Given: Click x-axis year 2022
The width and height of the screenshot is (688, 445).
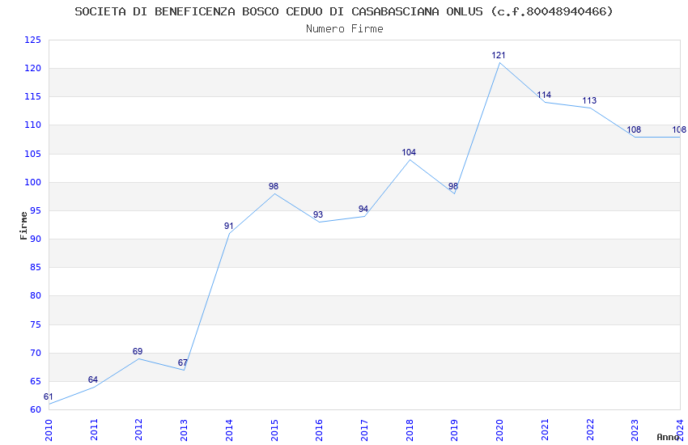Looking at the screenshot, I should pos(590,430).
